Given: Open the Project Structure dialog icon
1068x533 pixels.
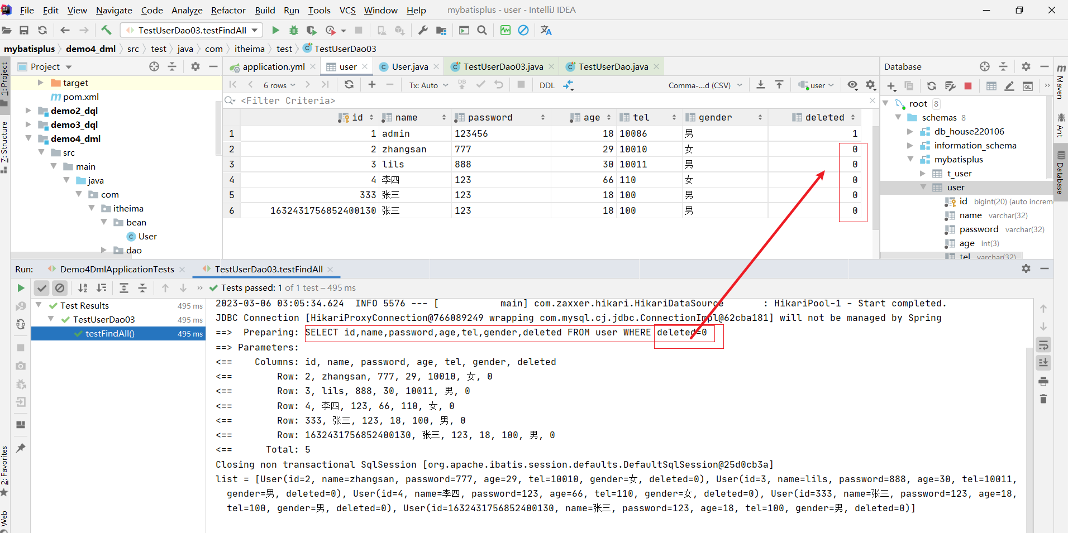Looking at the screenshot, I should coord(441,30).
